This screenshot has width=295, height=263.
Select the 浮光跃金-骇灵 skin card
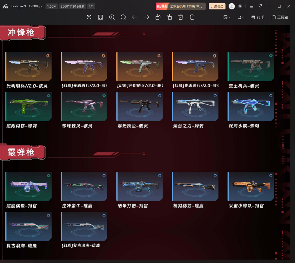[x=140, y=107]
